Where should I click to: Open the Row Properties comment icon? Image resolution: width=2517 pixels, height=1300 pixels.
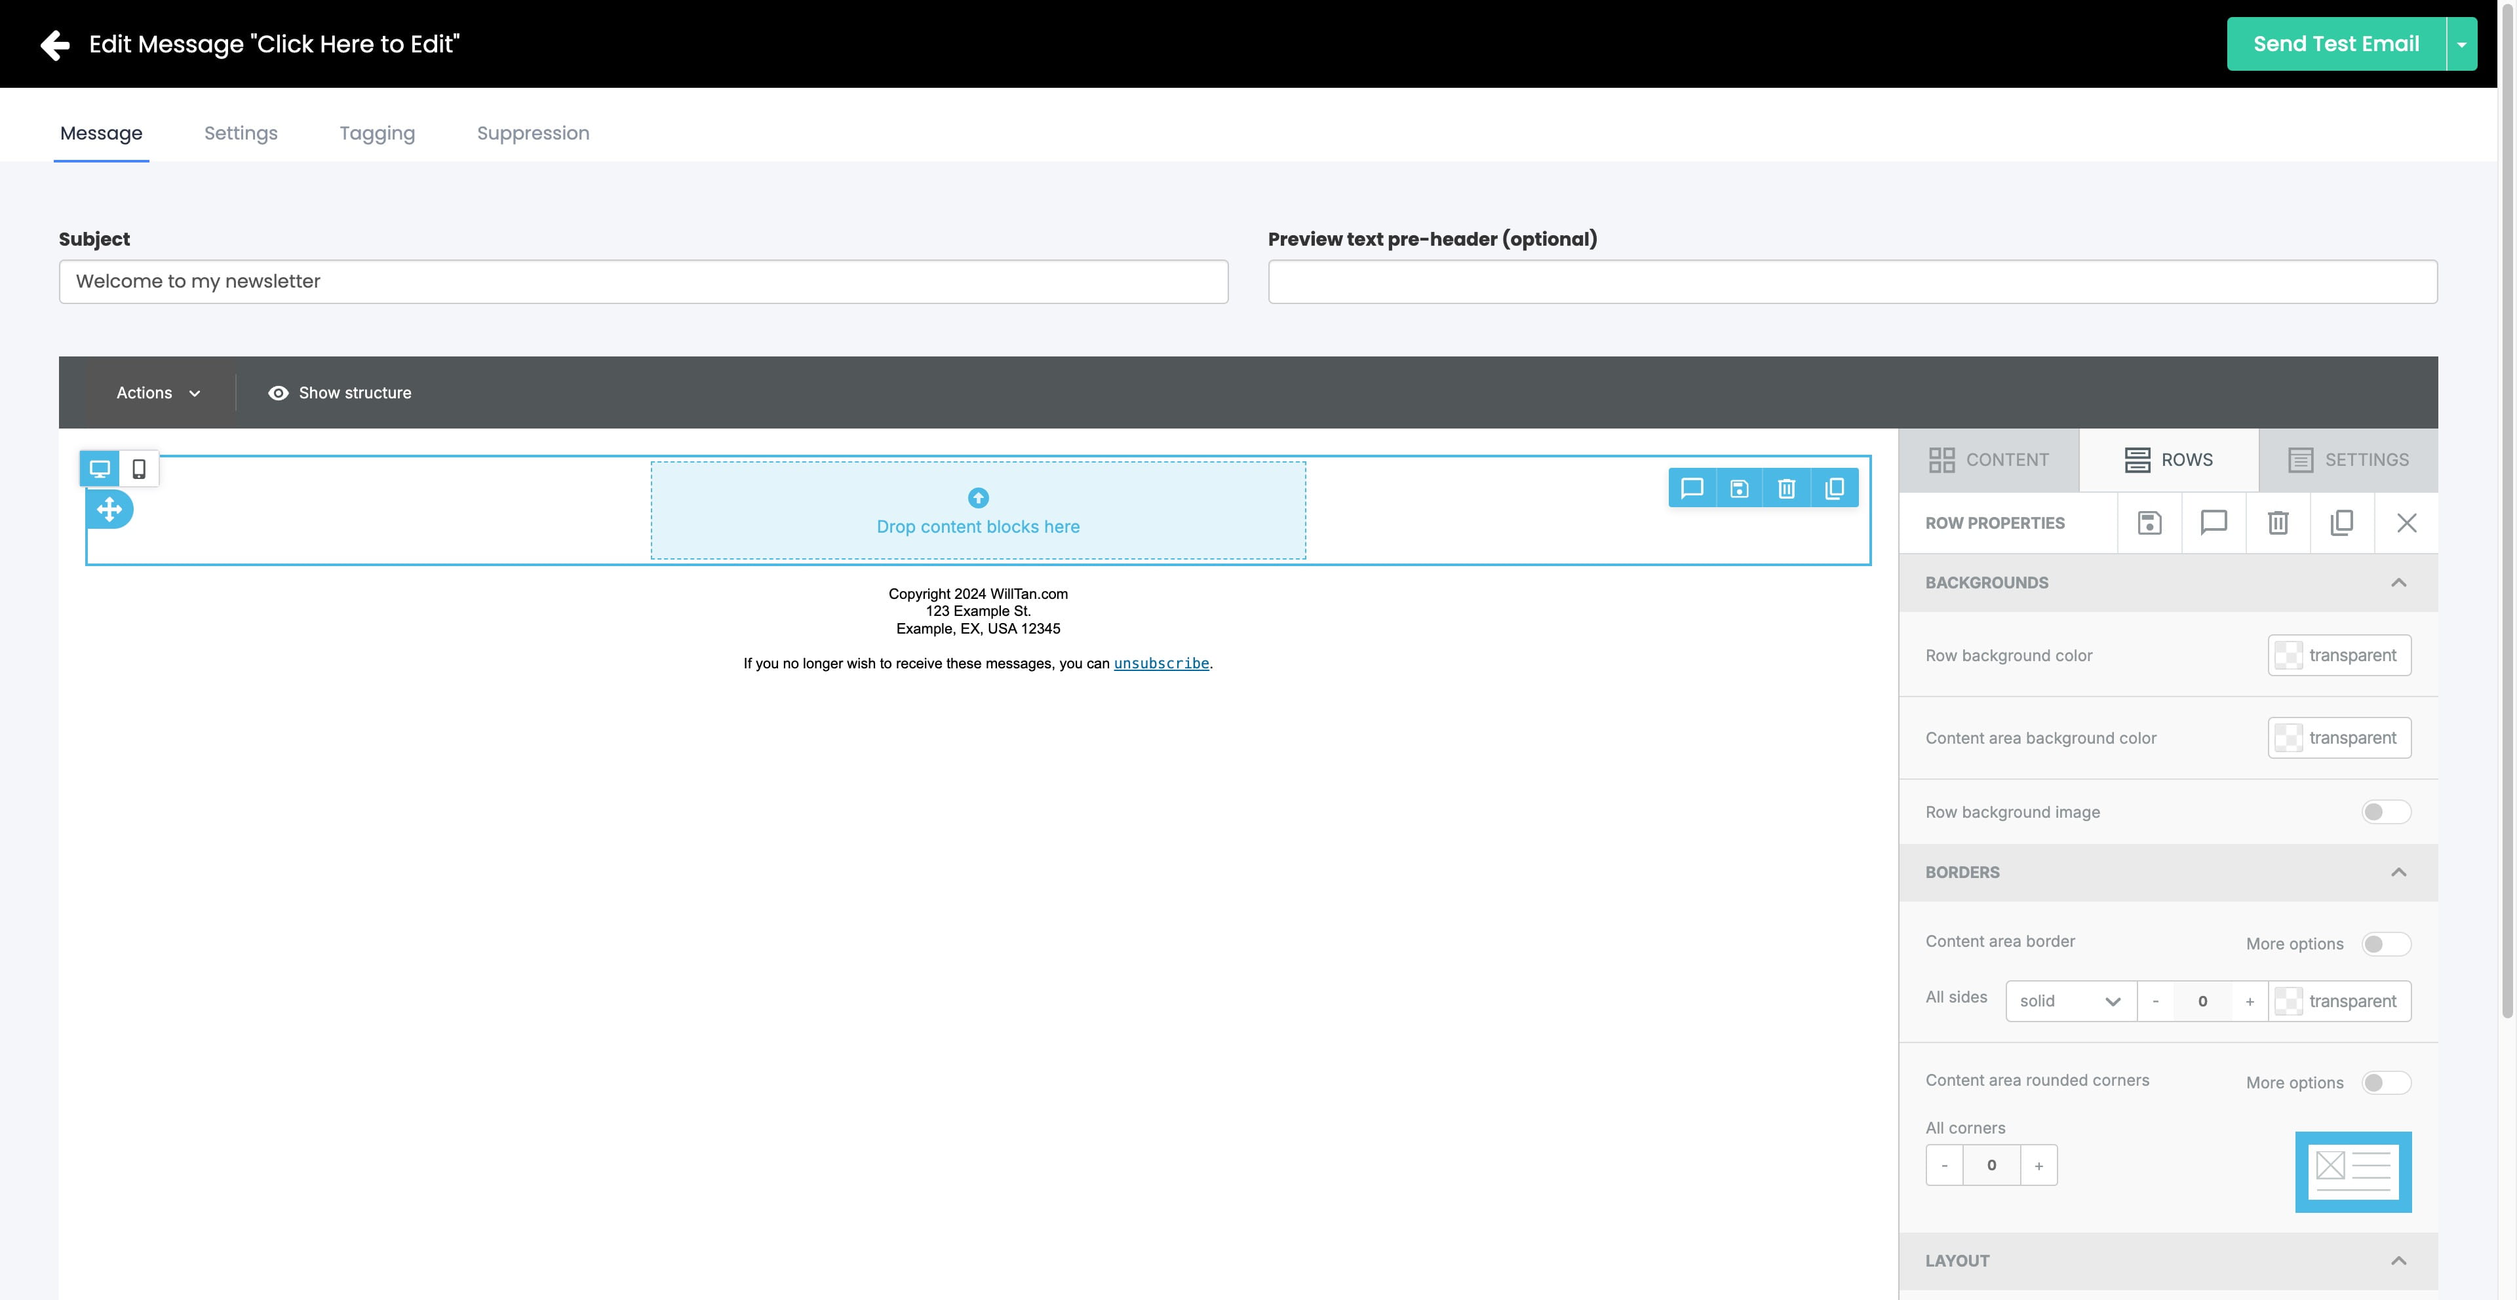pos(2213,522)
